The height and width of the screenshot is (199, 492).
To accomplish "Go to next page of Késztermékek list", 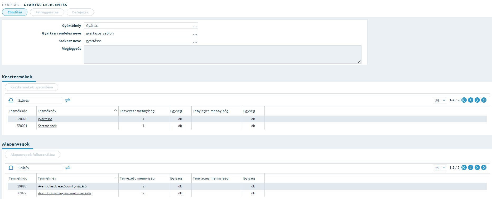I will click(477, 100).
